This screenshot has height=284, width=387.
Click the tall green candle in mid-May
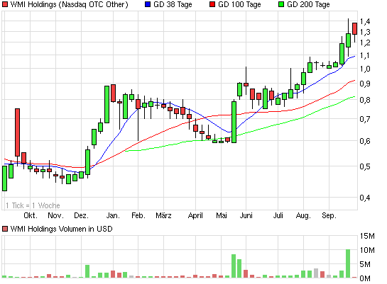234,122
